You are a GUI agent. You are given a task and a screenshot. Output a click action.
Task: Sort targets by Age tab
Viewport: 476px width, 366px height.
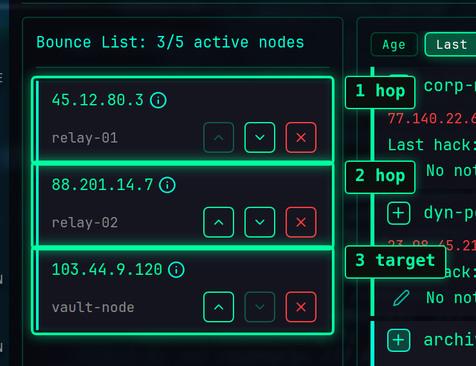394,44
